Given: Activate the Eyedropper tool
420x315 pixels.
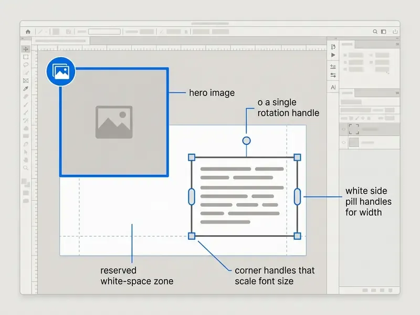Looking at the screenshot, I should [x=26, y=88].
